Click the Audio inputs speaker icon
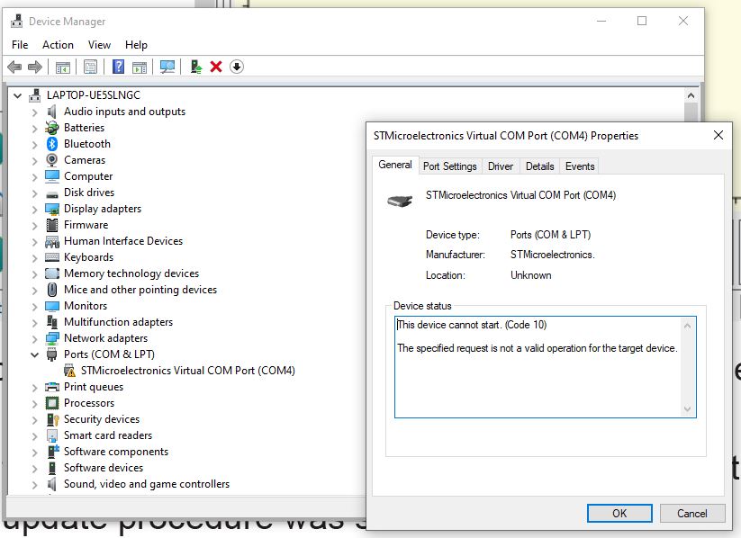 tap(51, 112)
